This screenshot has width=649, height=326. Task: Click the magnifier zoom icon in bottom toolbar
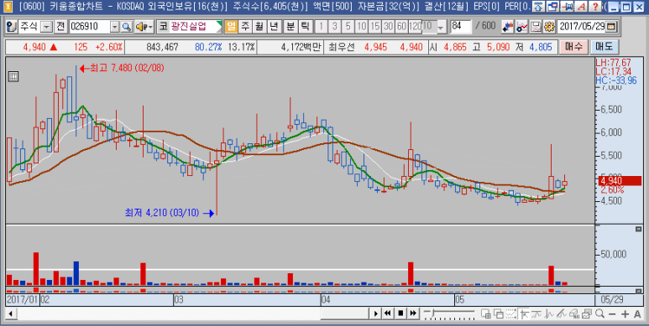[599, 313]
